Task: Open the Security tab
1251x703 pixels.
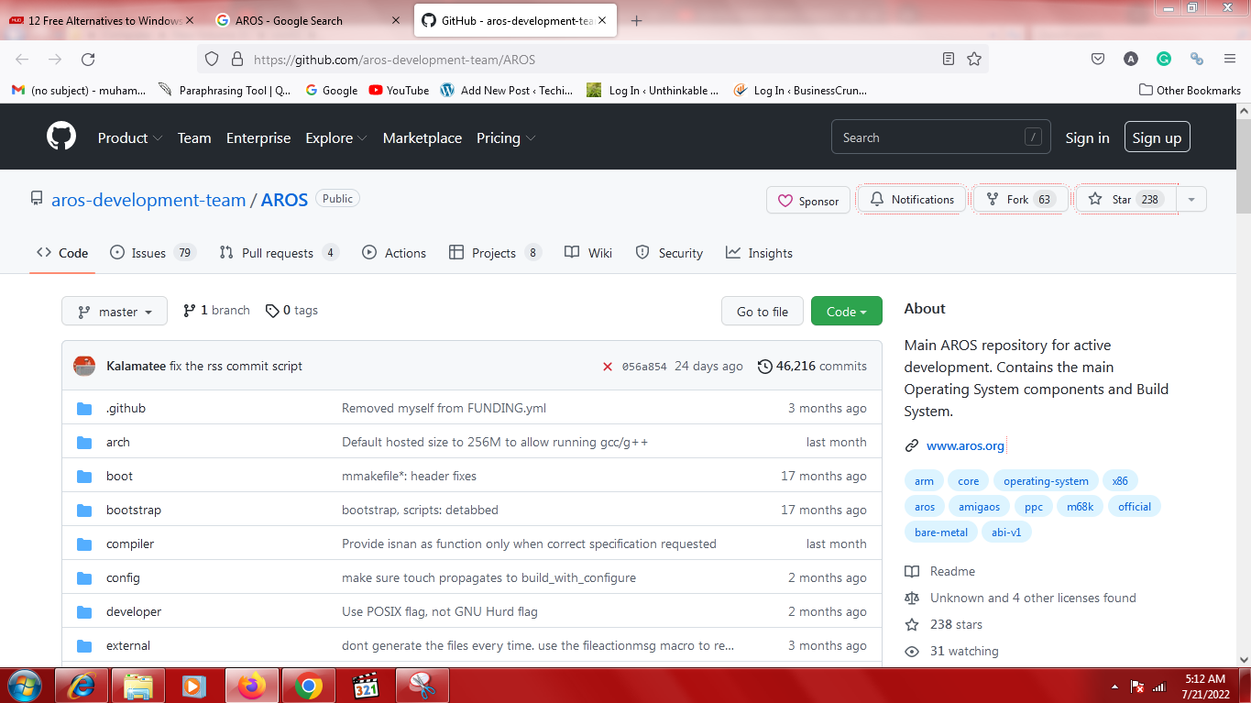Action: pos(669,253)
